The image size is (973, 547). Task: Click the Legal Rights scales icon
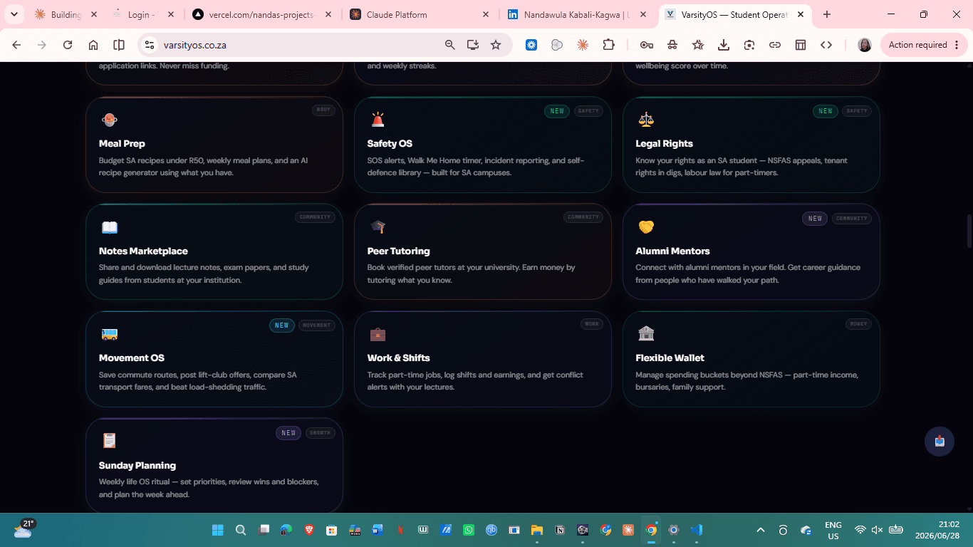point(646,120)
